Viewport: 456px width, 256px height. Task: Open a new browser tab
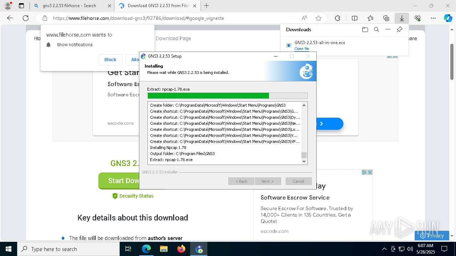click(x=206, y=6)
